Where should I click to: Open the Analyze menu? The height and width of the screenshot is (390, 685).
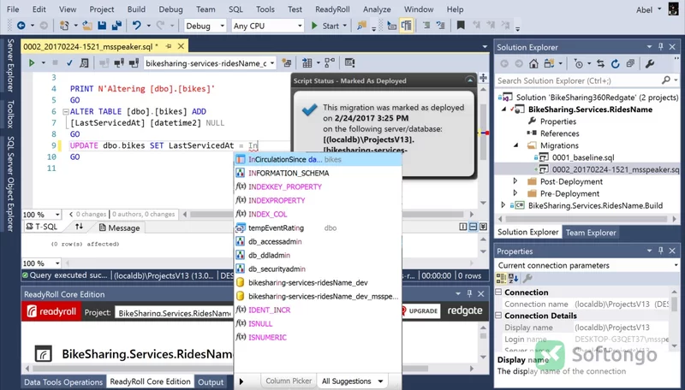tap(377, 9)
